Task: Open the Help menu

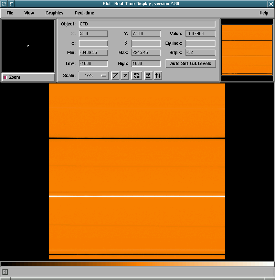Action: pyautogui.click(x=264, y=13)
